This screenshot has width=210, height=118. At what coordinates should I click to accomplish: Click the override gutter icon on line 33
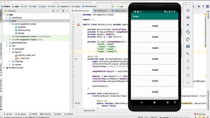(x=76, y=59)
